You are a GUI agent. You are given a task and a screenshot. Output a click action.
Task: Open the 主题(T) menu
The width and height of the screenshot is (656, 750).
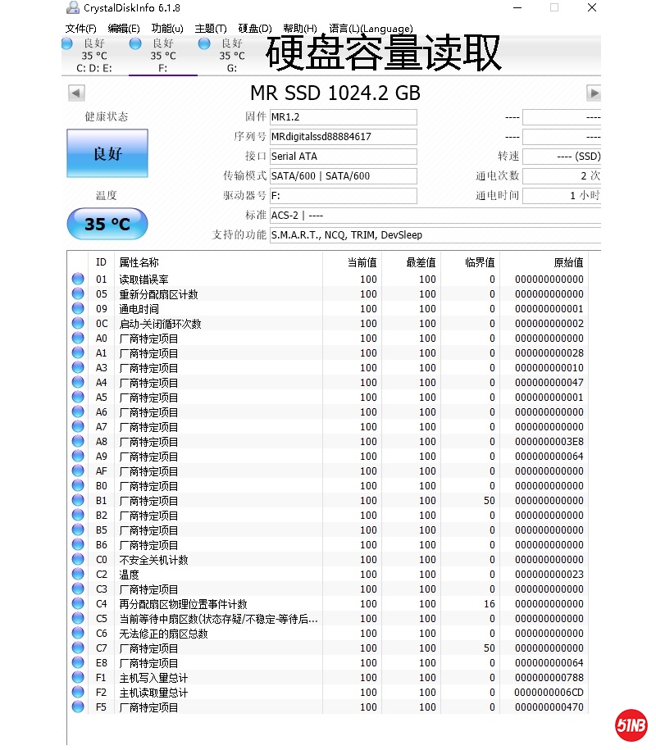211,29
